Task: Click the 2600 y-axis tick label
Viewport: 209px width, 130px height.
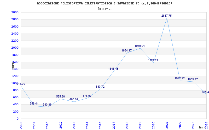Action: click(x=15, y=27)
